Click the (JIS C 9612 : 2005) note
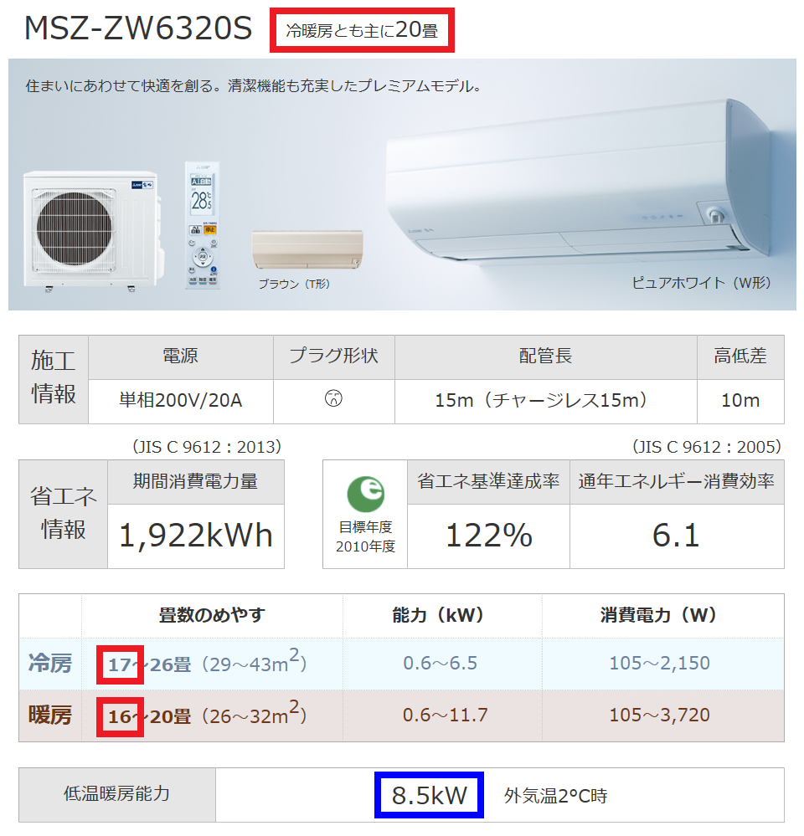Image resolution: width=804 pixels, height=836 pixels. point(707,447)
